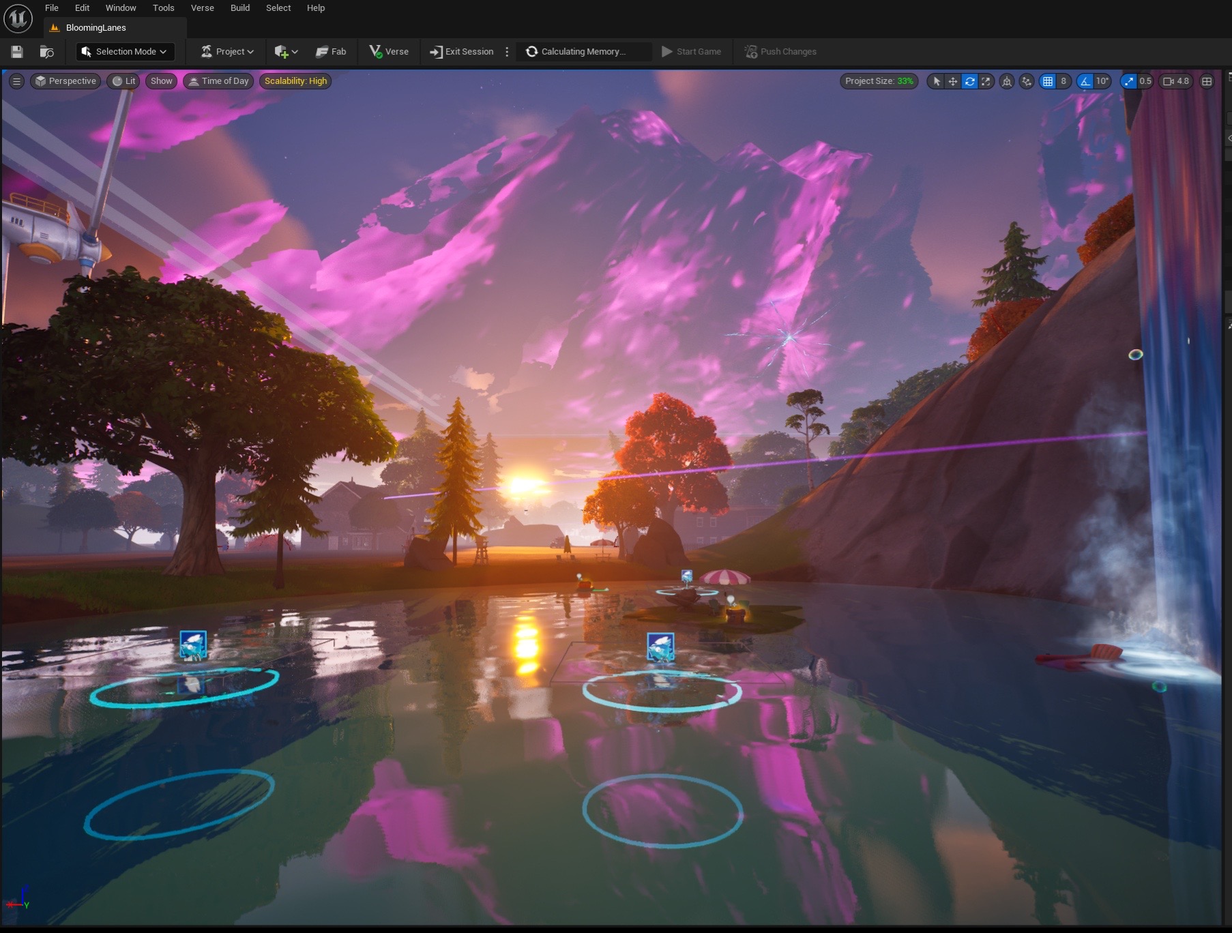The width and height of the screenshot is (1232, 933).
Task: Activate the Rotate gizmo tool
Action: 969,81
